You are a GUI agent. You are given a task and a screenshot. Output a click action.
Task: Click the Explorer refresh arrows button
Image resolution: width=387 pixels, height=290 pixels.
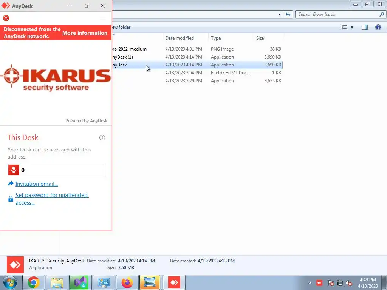(288, 14)
